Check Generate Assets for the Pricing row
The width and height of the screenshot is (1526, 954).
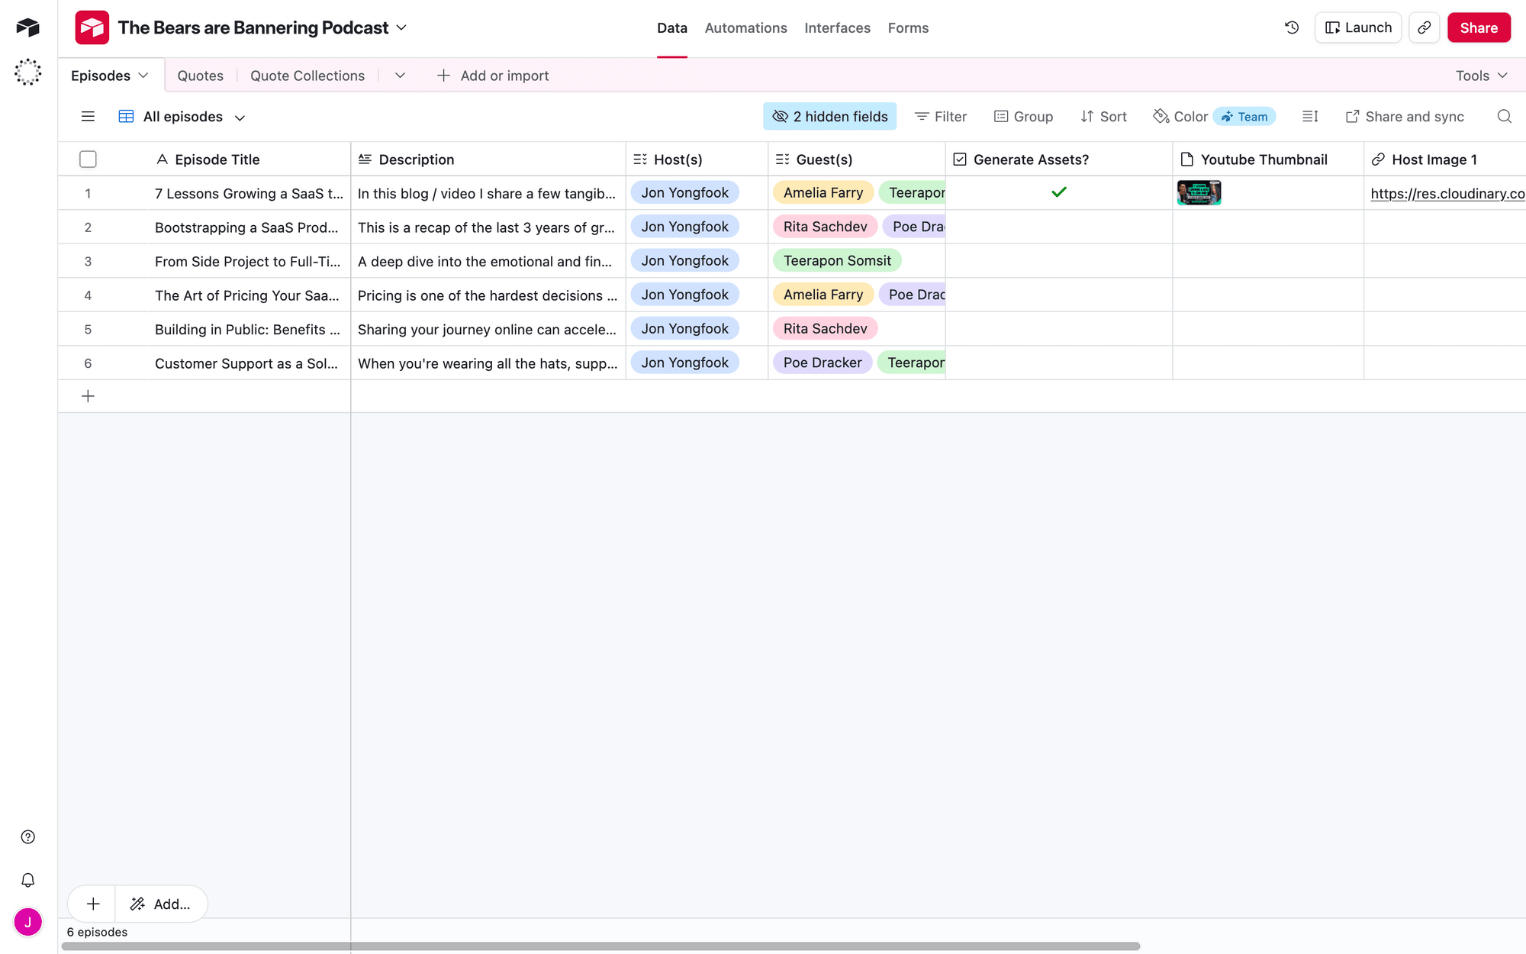(x=1058, y=295)
